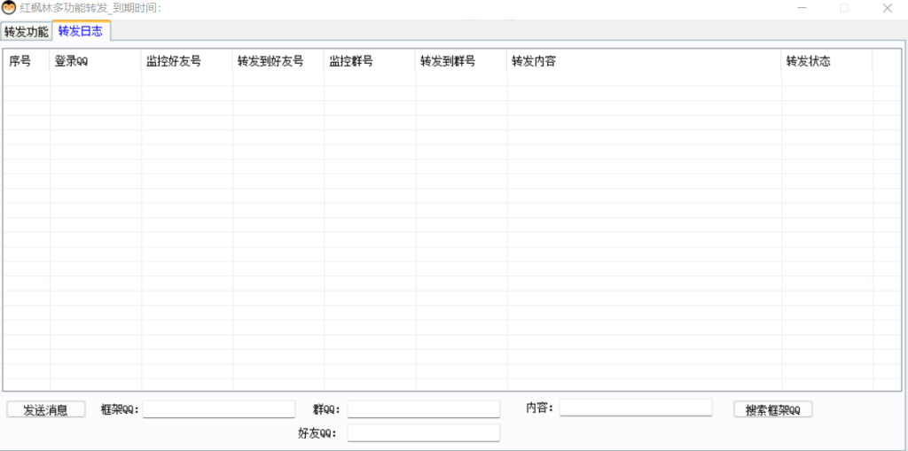
Task: Focus the 框架QQ input field
Action: pos(219,408)
